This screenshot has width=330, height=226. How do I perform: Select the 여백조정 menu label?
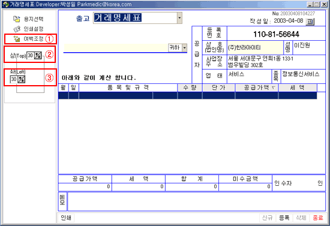coord(34,39)
